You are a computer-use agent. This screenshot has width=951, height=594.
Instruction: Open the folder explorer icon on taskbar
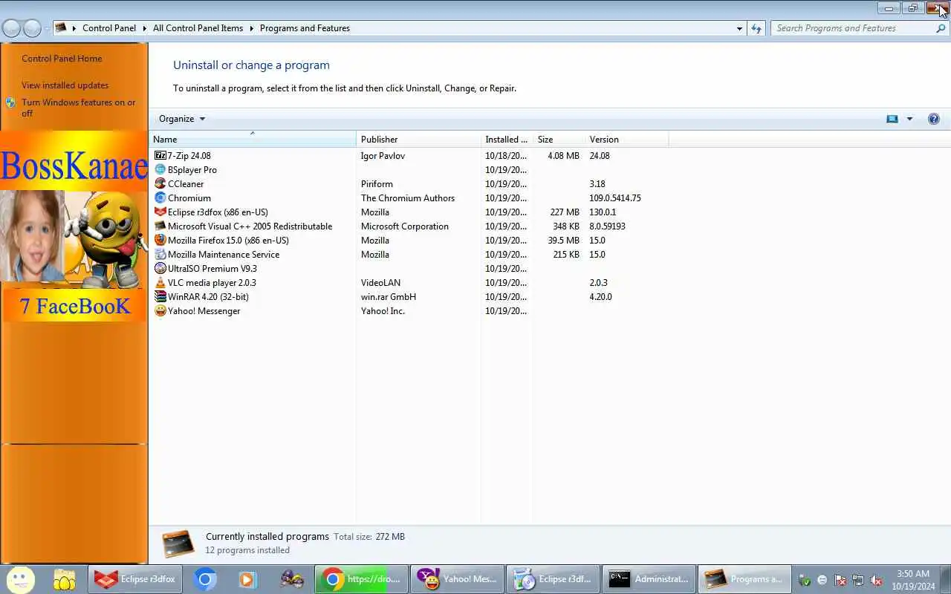coord(65,579)
